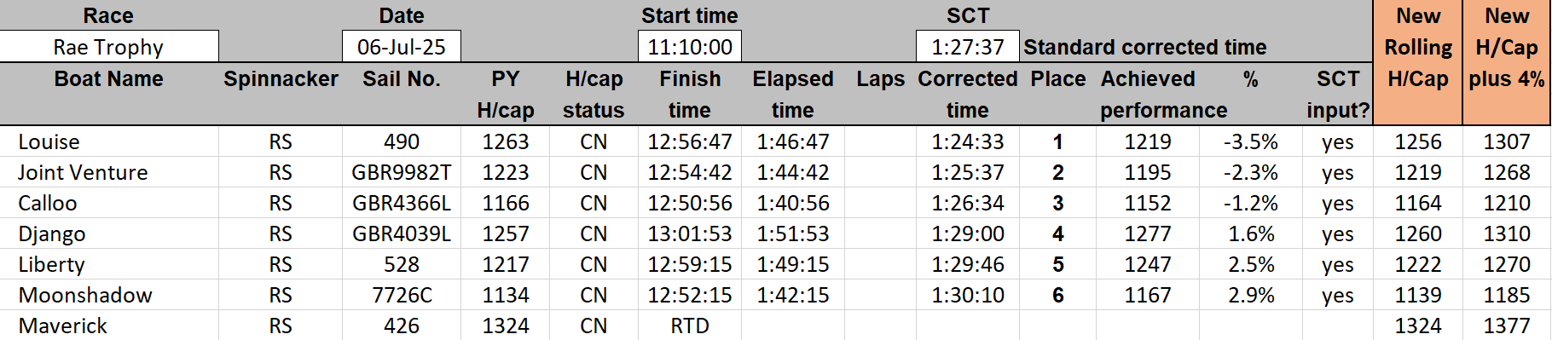Click Django's finish time 13:01:53
Viewport: 1552px width, 340px height.
[690, 233]
